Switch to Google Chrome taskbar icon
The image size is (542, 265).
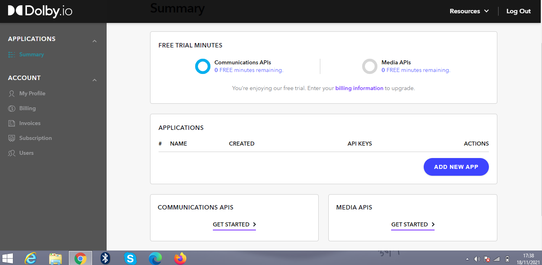click(80, 258)
